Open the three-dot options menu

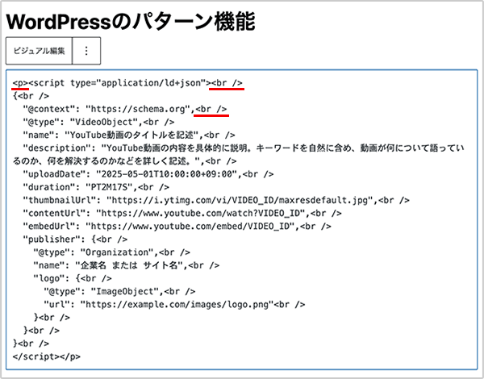pos(86,51)
